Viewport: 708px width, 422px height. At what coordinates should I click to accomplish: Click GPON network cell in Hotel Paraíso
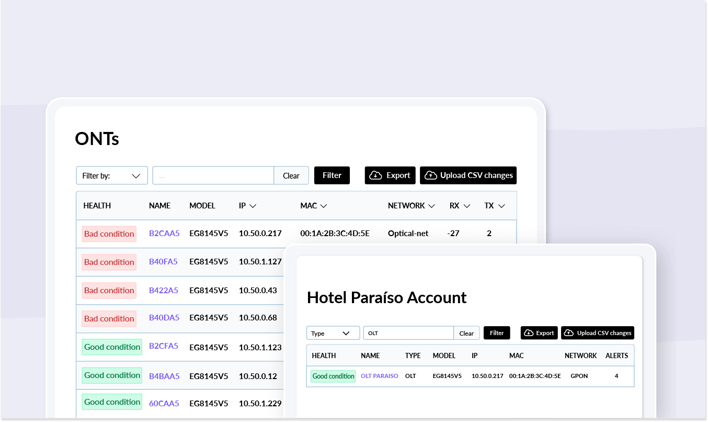tap(579, 376)
